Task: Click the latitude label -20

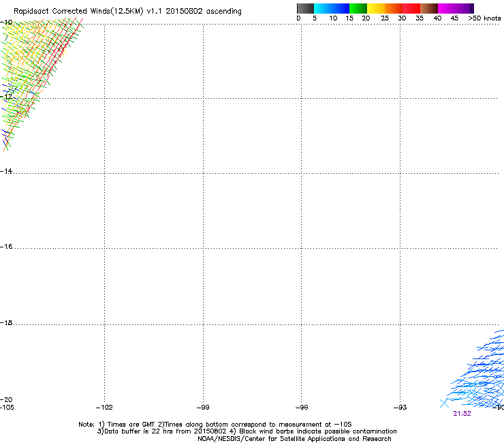Action: pos(6,399)
